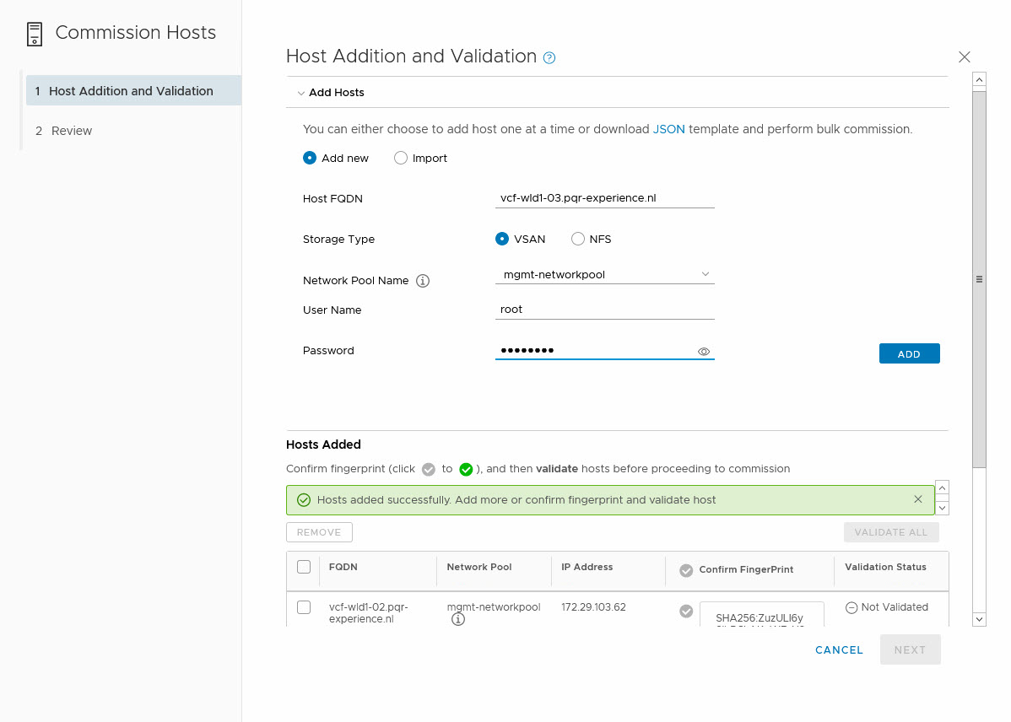1011x722 pixels.
Task: Click into the Host FQDN field
Action: tap(604, 198)
